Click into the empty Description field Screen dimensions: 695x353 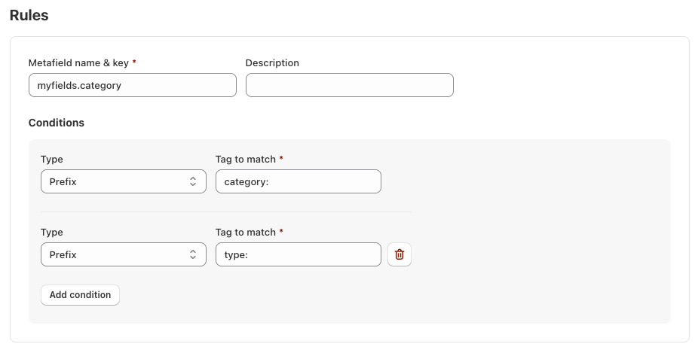pyautogui.click(x=349, y=85)
